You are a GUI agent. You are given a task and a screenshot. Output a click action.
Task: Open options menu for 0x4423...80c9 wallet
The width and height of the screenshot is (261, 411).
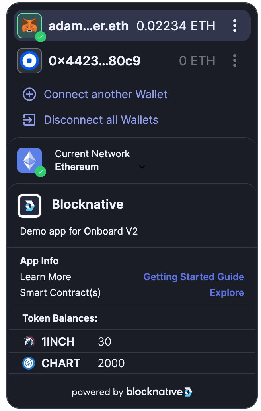click(235, 61)
